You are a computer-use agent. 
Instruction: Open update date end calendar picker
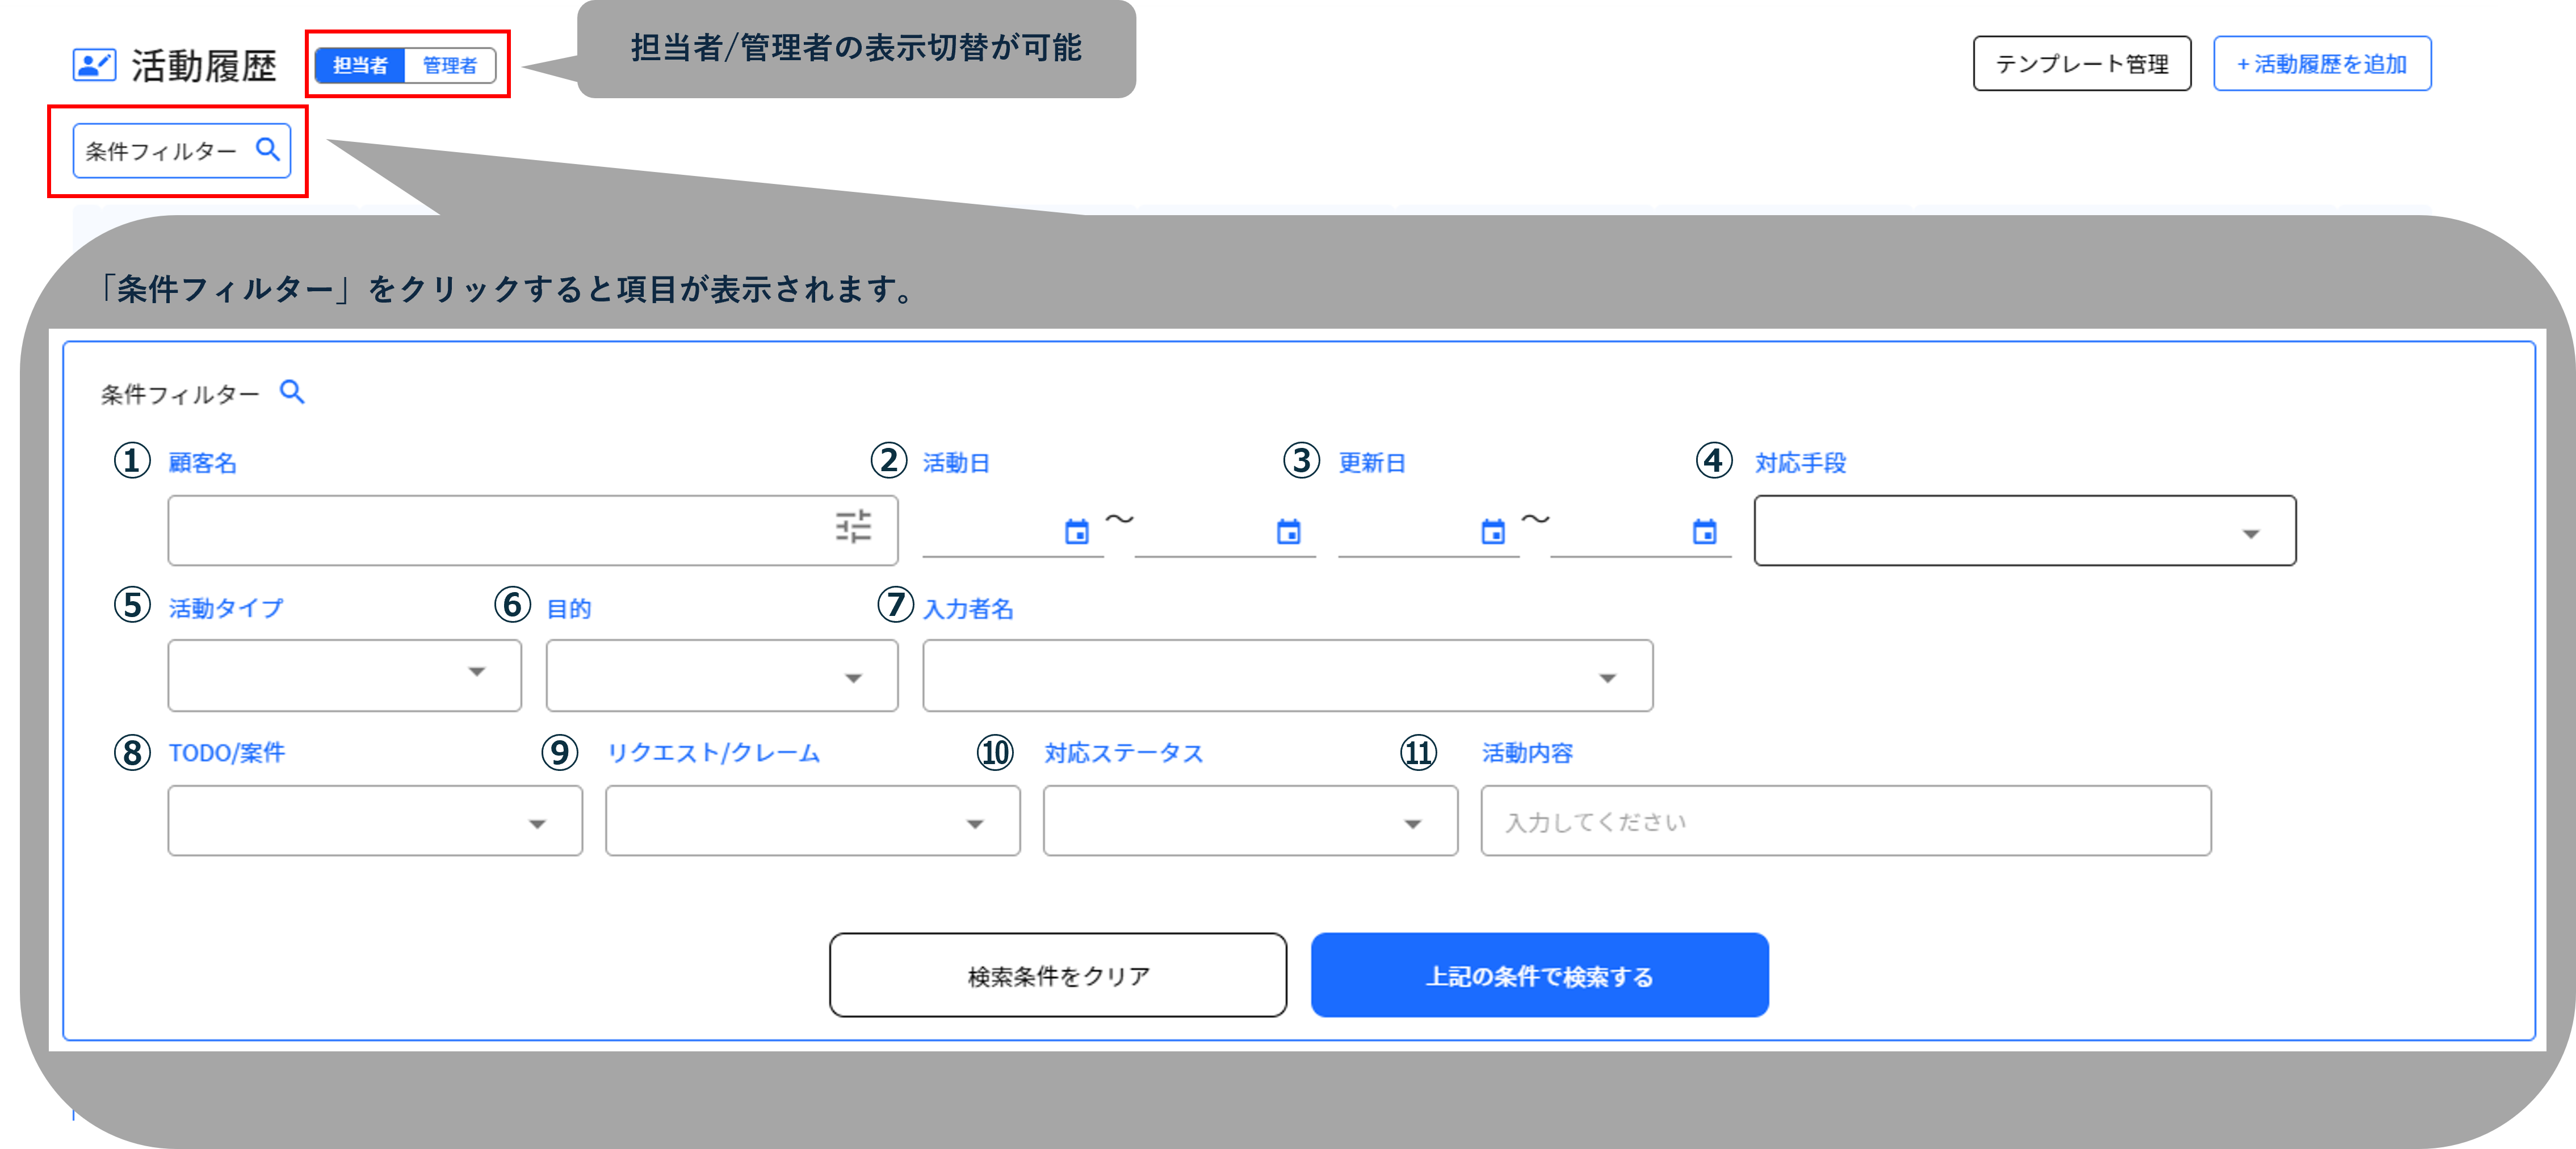(x=1704, y=532)
